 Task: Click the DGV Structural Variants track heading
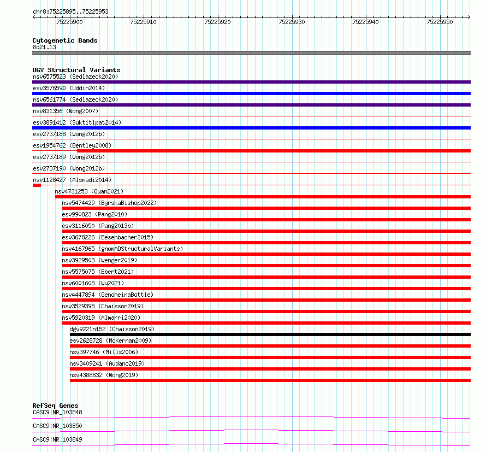tap(76, 70)
